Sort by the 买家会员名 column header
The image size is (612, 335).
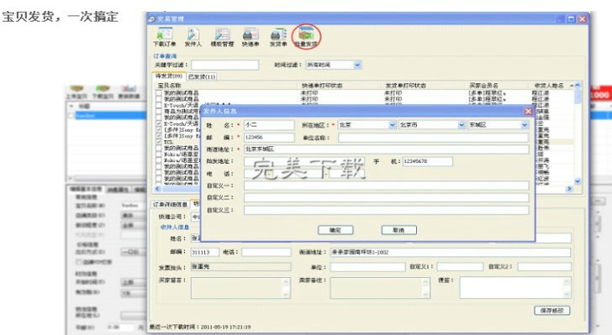pos(483,86)
